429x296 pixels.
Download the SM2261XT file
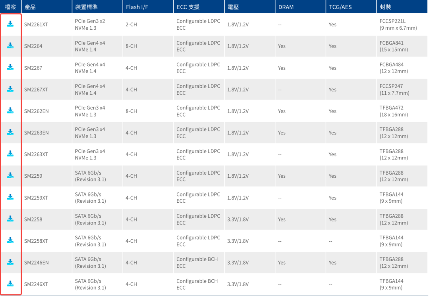(10, 24)
